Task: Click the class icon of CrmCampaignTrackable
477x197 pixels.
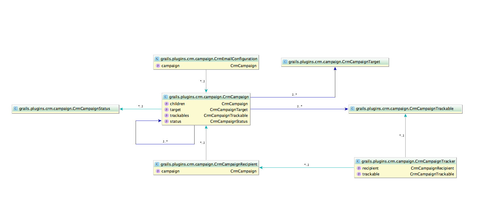Action: (x=352, y=109)
